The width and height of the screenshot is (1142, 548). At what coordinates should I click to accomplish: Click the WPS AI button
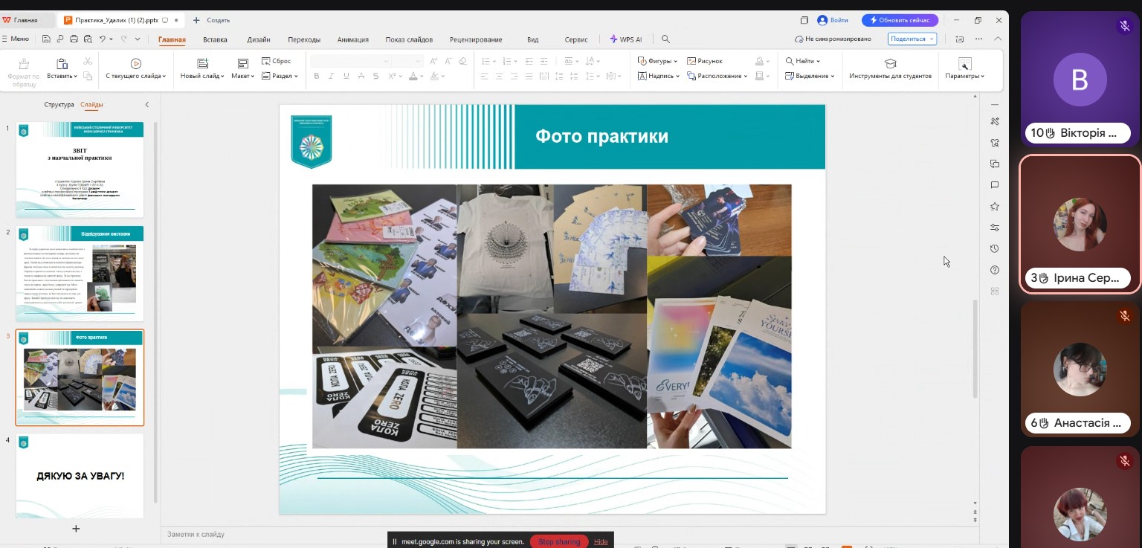[x=626, y=39]
